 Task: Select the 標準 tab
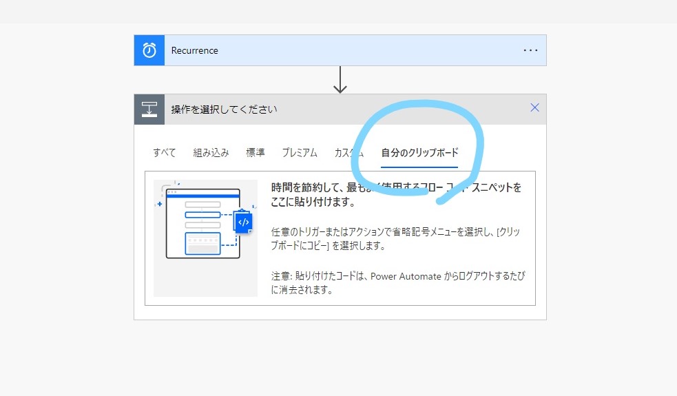tap(256, 153)
